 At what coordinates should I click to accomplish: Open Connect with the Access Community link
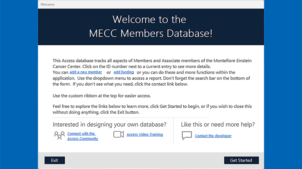[x=82, y=136]
